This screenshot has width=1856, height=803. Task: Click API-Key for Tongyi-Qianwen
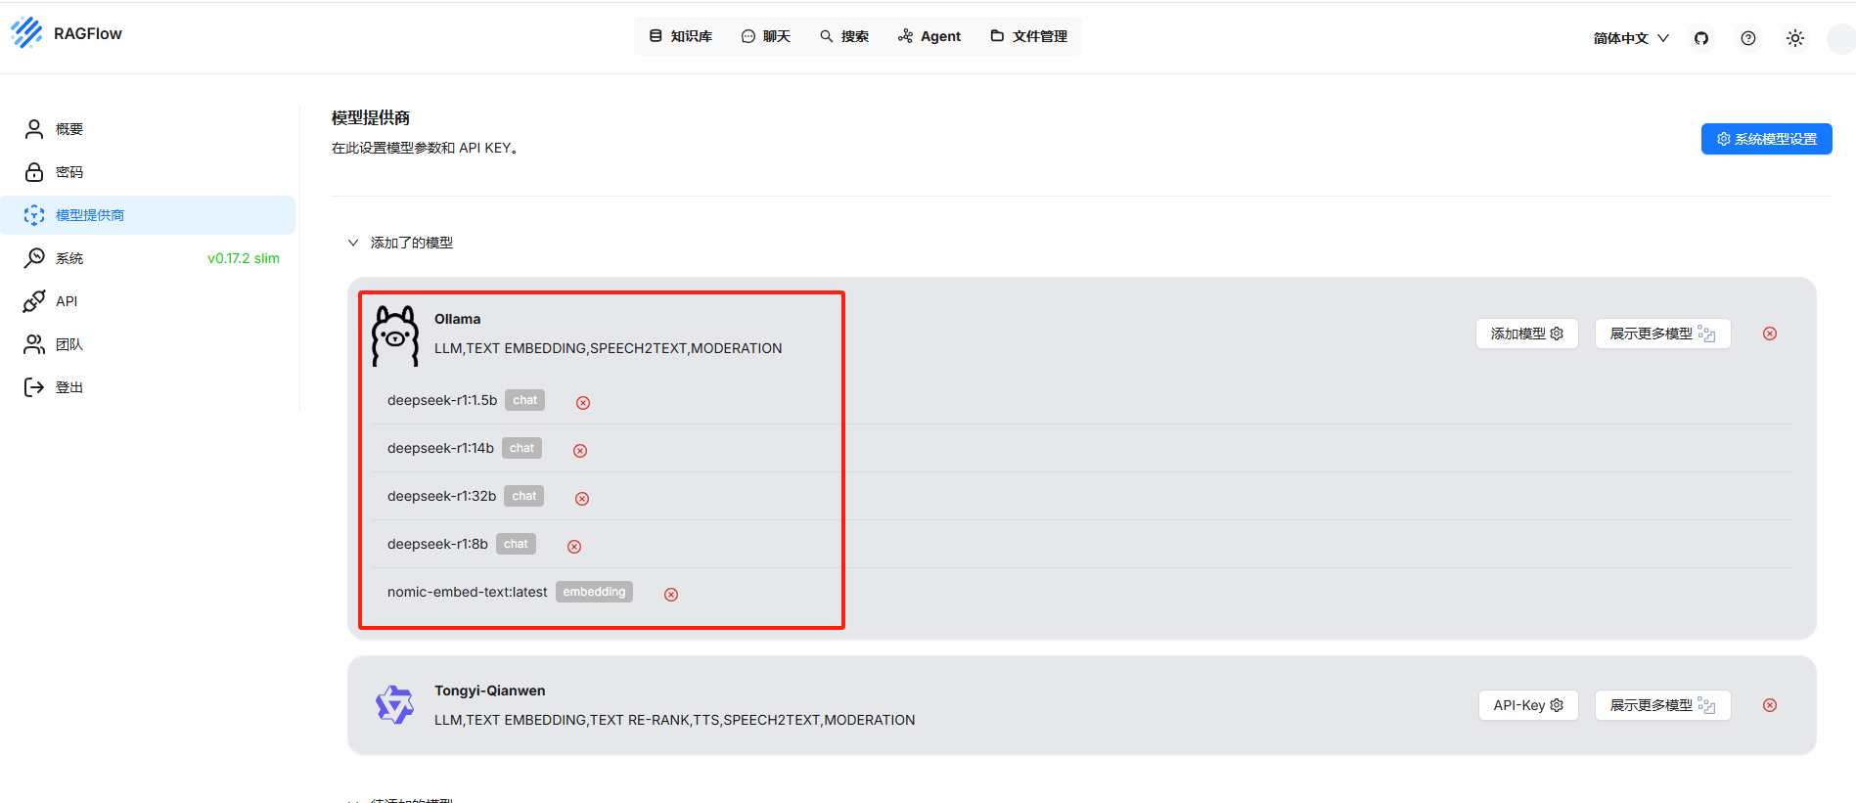point(1528,705)
